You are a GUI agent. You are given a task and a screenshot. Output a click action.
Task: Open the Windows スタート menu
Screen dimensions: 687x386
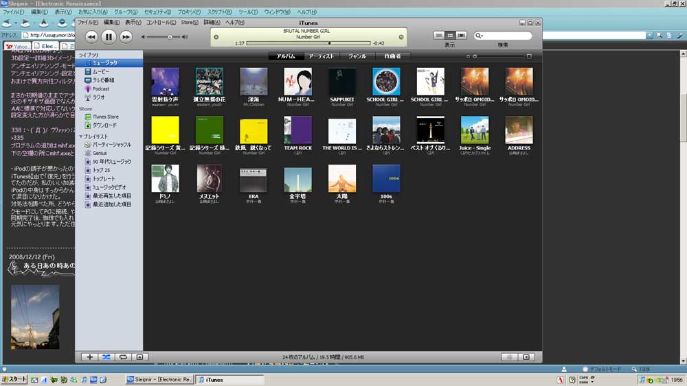[x=14, y=379]
